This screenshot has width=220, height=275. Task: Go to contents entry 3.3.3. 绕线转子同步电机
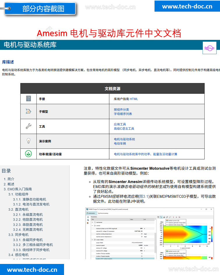point(31,250)
